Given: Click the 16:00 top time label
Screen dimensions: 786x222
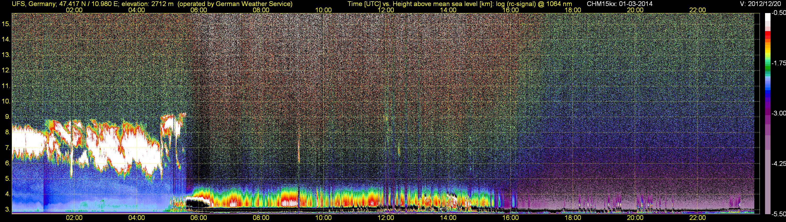Looking at the screenshot, I should click(x=510, y=10).
